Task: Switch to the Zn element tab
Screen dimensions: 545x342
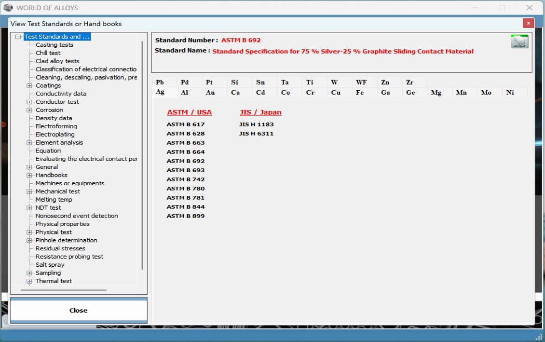Action: pyautogui.click(x=389, y=82)
